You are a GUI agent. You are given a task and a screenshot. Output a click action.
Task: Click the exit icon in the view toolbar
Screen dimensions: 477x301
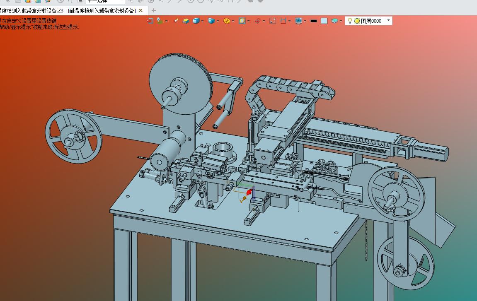pyautogui.click(x=150, y=21)
